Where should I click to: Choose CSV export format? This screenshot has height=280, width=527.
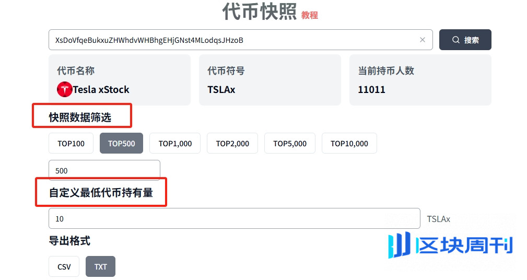(x=64, y=266)
